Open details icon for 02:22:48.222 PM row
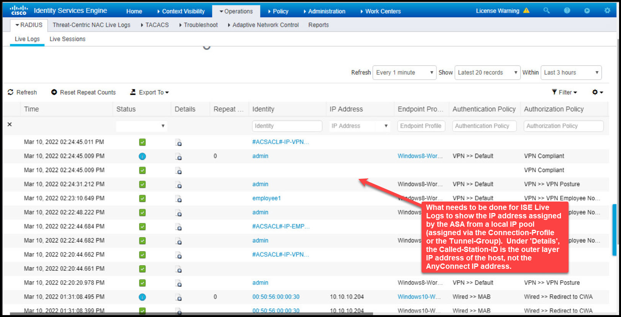Image resolution: width=621 pixels, height=317 pixels. (x=178, y=213)
